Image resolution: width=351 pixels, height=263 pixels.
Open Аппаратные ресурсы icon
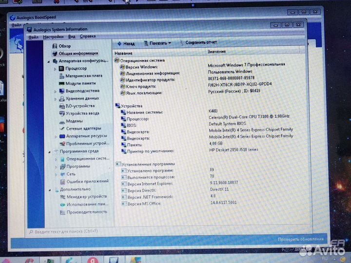coord(62,136)
